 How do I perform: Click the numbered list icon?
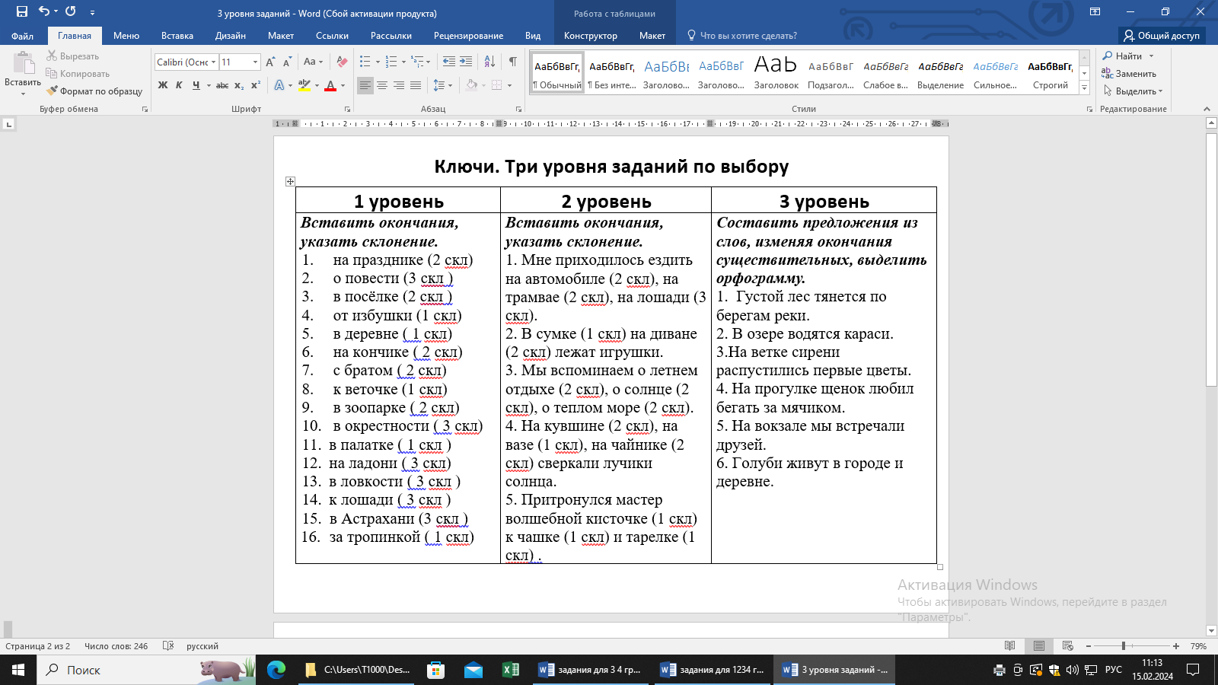[391, 62]
